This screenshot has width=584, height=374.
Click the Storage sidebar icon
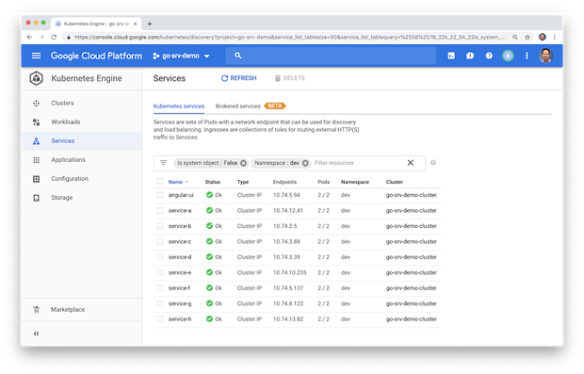(x=36, y=198)
